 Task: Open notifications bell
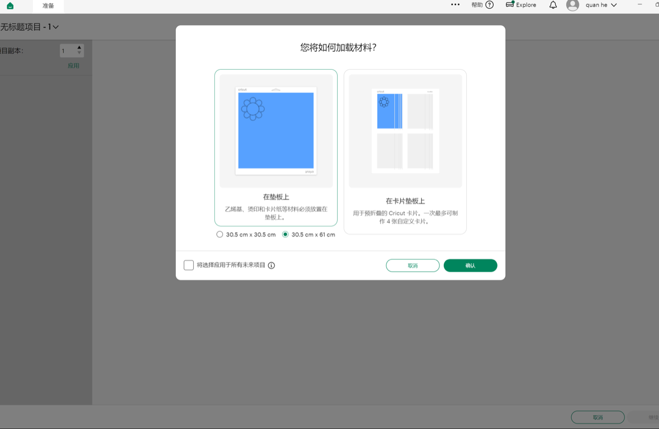point(553,5)
